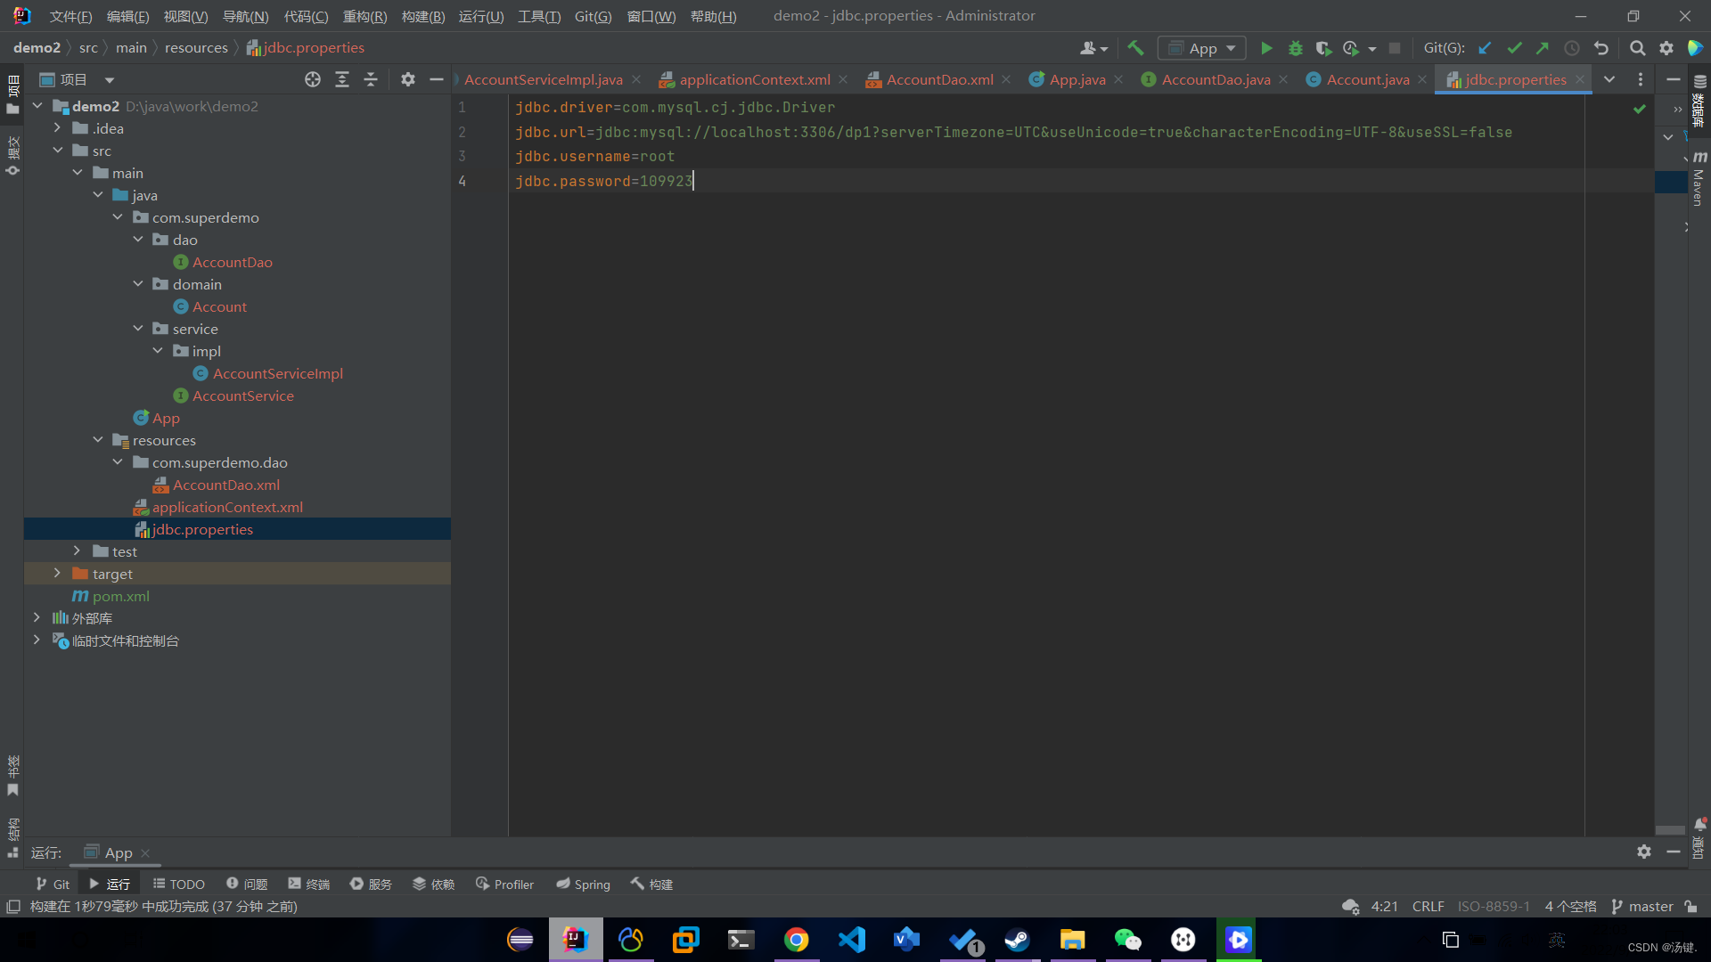Image resolution: width=1711 pixels, height=962 pixels.
Task: Stop the running process via stop square
Action: (1395, 48)
